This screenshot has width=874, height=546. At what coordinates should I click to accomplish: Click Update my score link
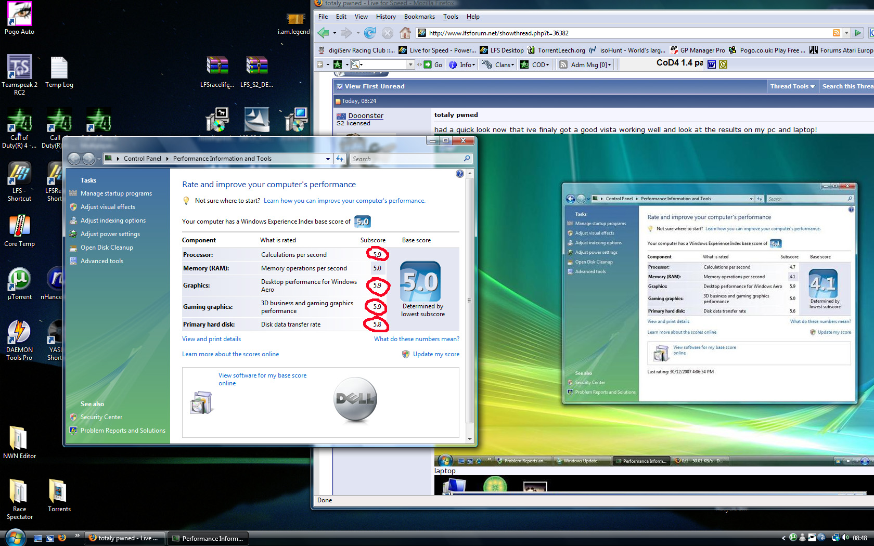[x=436, y=354]
